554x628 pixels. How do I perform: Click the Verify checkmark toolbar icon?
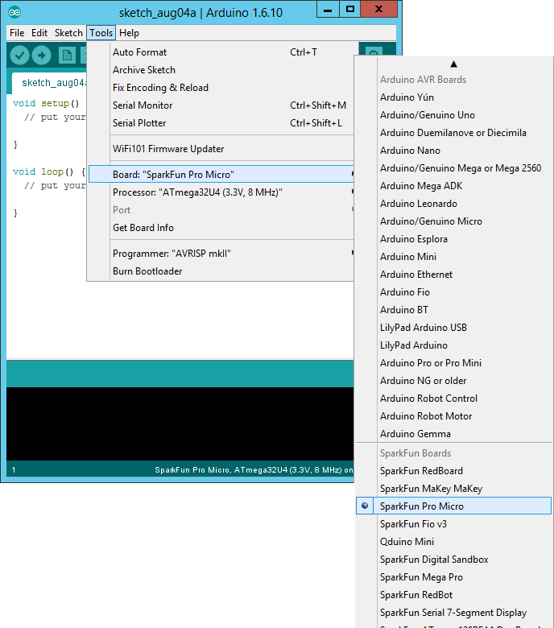[19, 56]
